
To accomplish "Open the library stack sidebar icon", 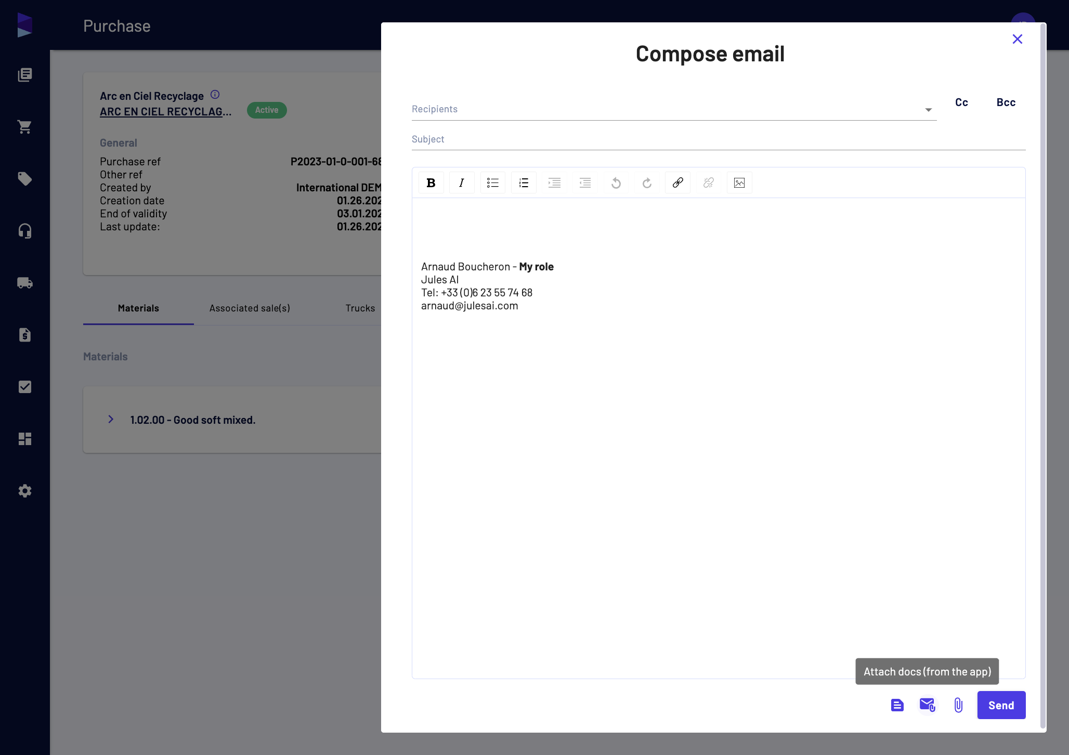I will pos(24,75).
